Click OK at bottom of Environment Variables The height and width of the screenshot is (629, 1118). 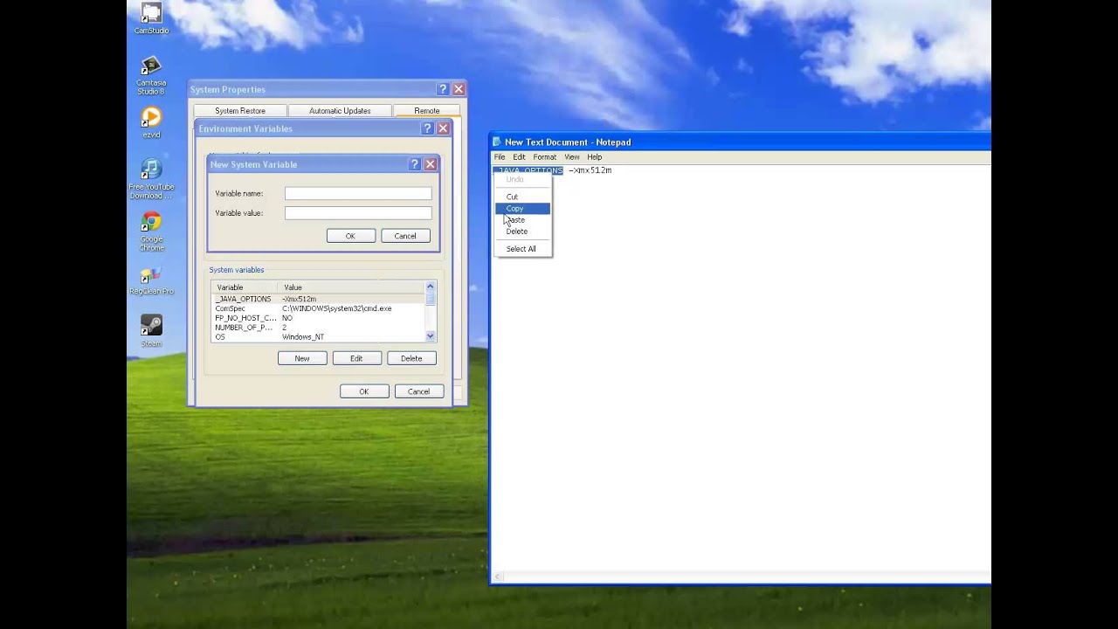click(x=364, y=391)
